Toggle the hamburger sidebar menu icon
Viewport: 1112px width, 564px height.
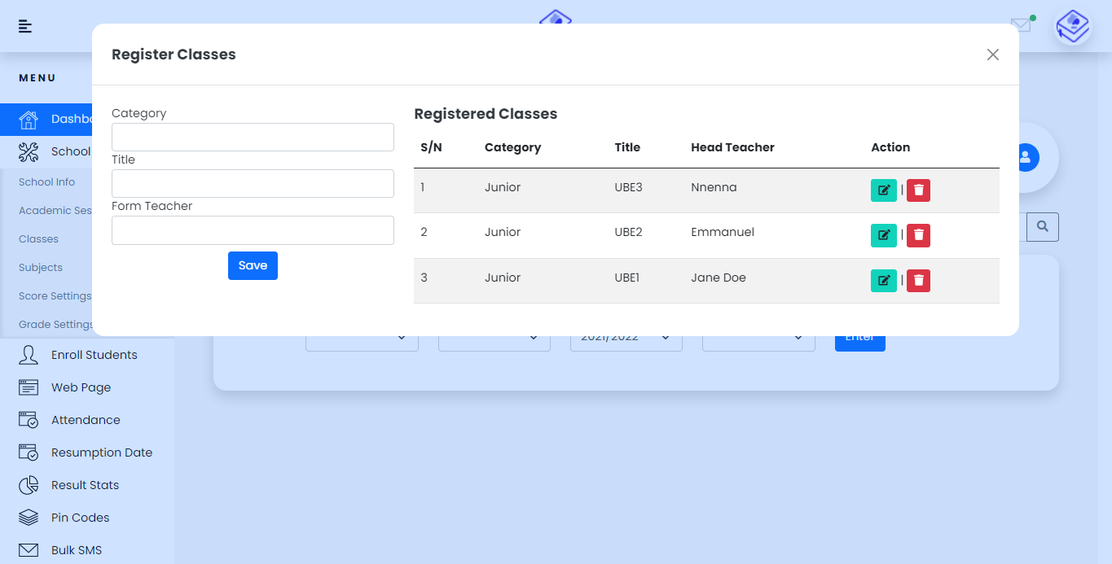[x=25, y=26]
